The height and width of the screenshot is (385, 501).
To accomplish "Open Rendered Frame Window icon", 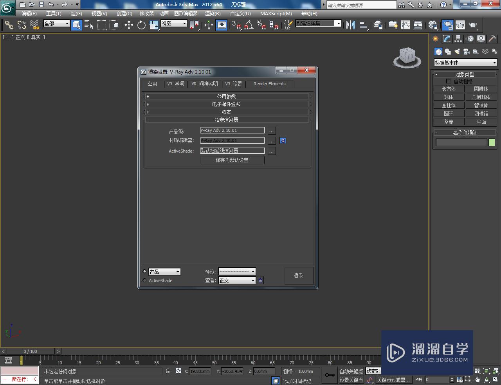I will click(x=460, y=25).
